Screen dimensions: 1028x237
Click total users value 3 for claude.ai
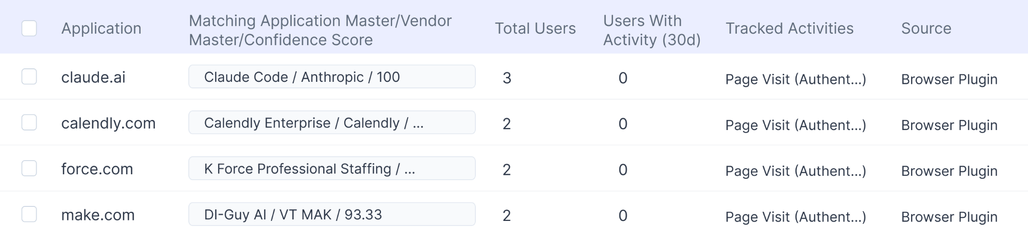coord(507,78)
